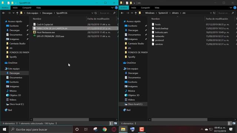Screen dimensions: 237x133
Task: Select lmhosts.sam file
Action: 161,32
